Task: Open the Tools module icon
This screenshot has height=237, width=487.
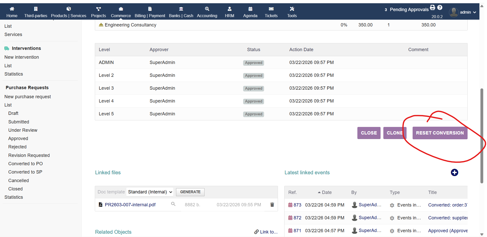Action: click(292, 9)
